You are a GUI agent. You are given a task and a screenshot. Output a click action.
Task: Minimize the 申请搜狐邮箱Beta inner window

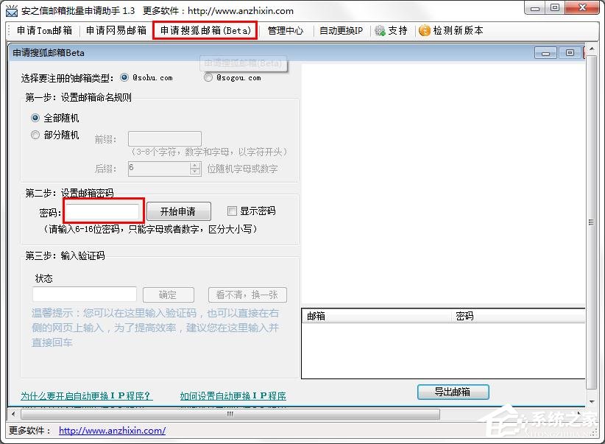545,53
